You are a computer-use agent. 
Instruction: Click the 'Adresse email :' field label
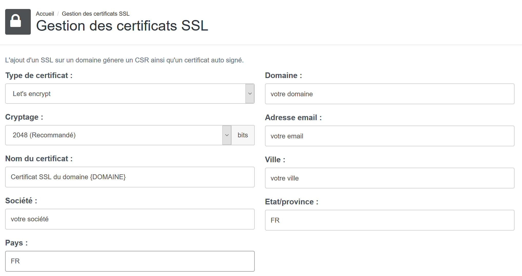point(293,117)
